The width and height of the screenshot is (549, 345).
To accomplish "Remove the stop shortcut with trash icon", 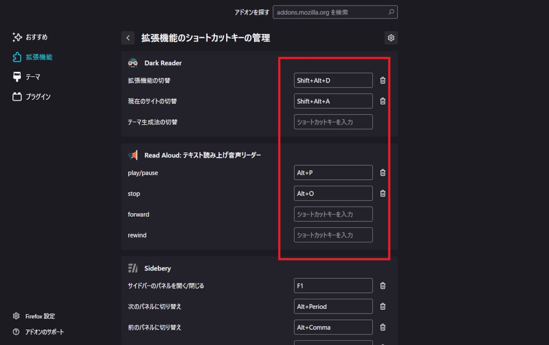I will click(383, 193).
